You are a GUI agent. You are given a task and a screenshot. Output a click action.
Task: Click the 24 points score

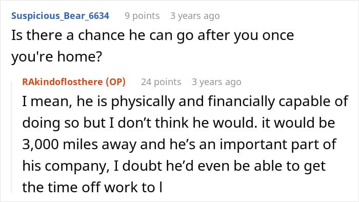tap(161, 82)
